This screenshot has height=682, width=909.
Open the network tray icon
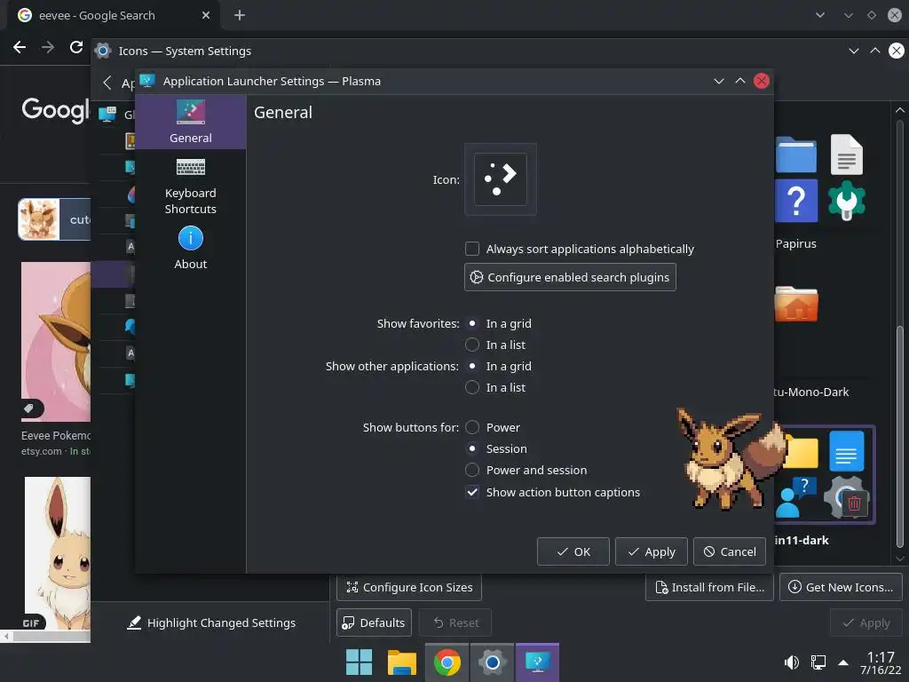pyautogui.click(x=818, y=662)
